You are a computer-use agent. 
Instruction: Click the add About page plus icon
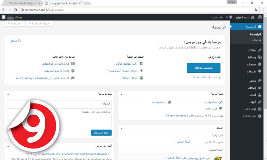pos(142,71)
